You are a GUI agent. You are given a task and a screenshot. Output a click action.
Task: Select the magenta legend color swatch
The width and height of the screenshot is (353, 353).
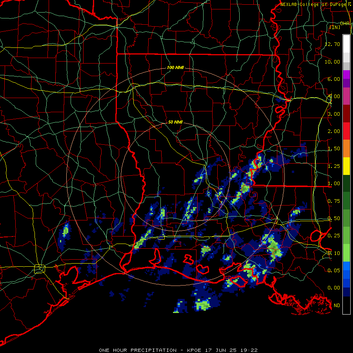346,75
